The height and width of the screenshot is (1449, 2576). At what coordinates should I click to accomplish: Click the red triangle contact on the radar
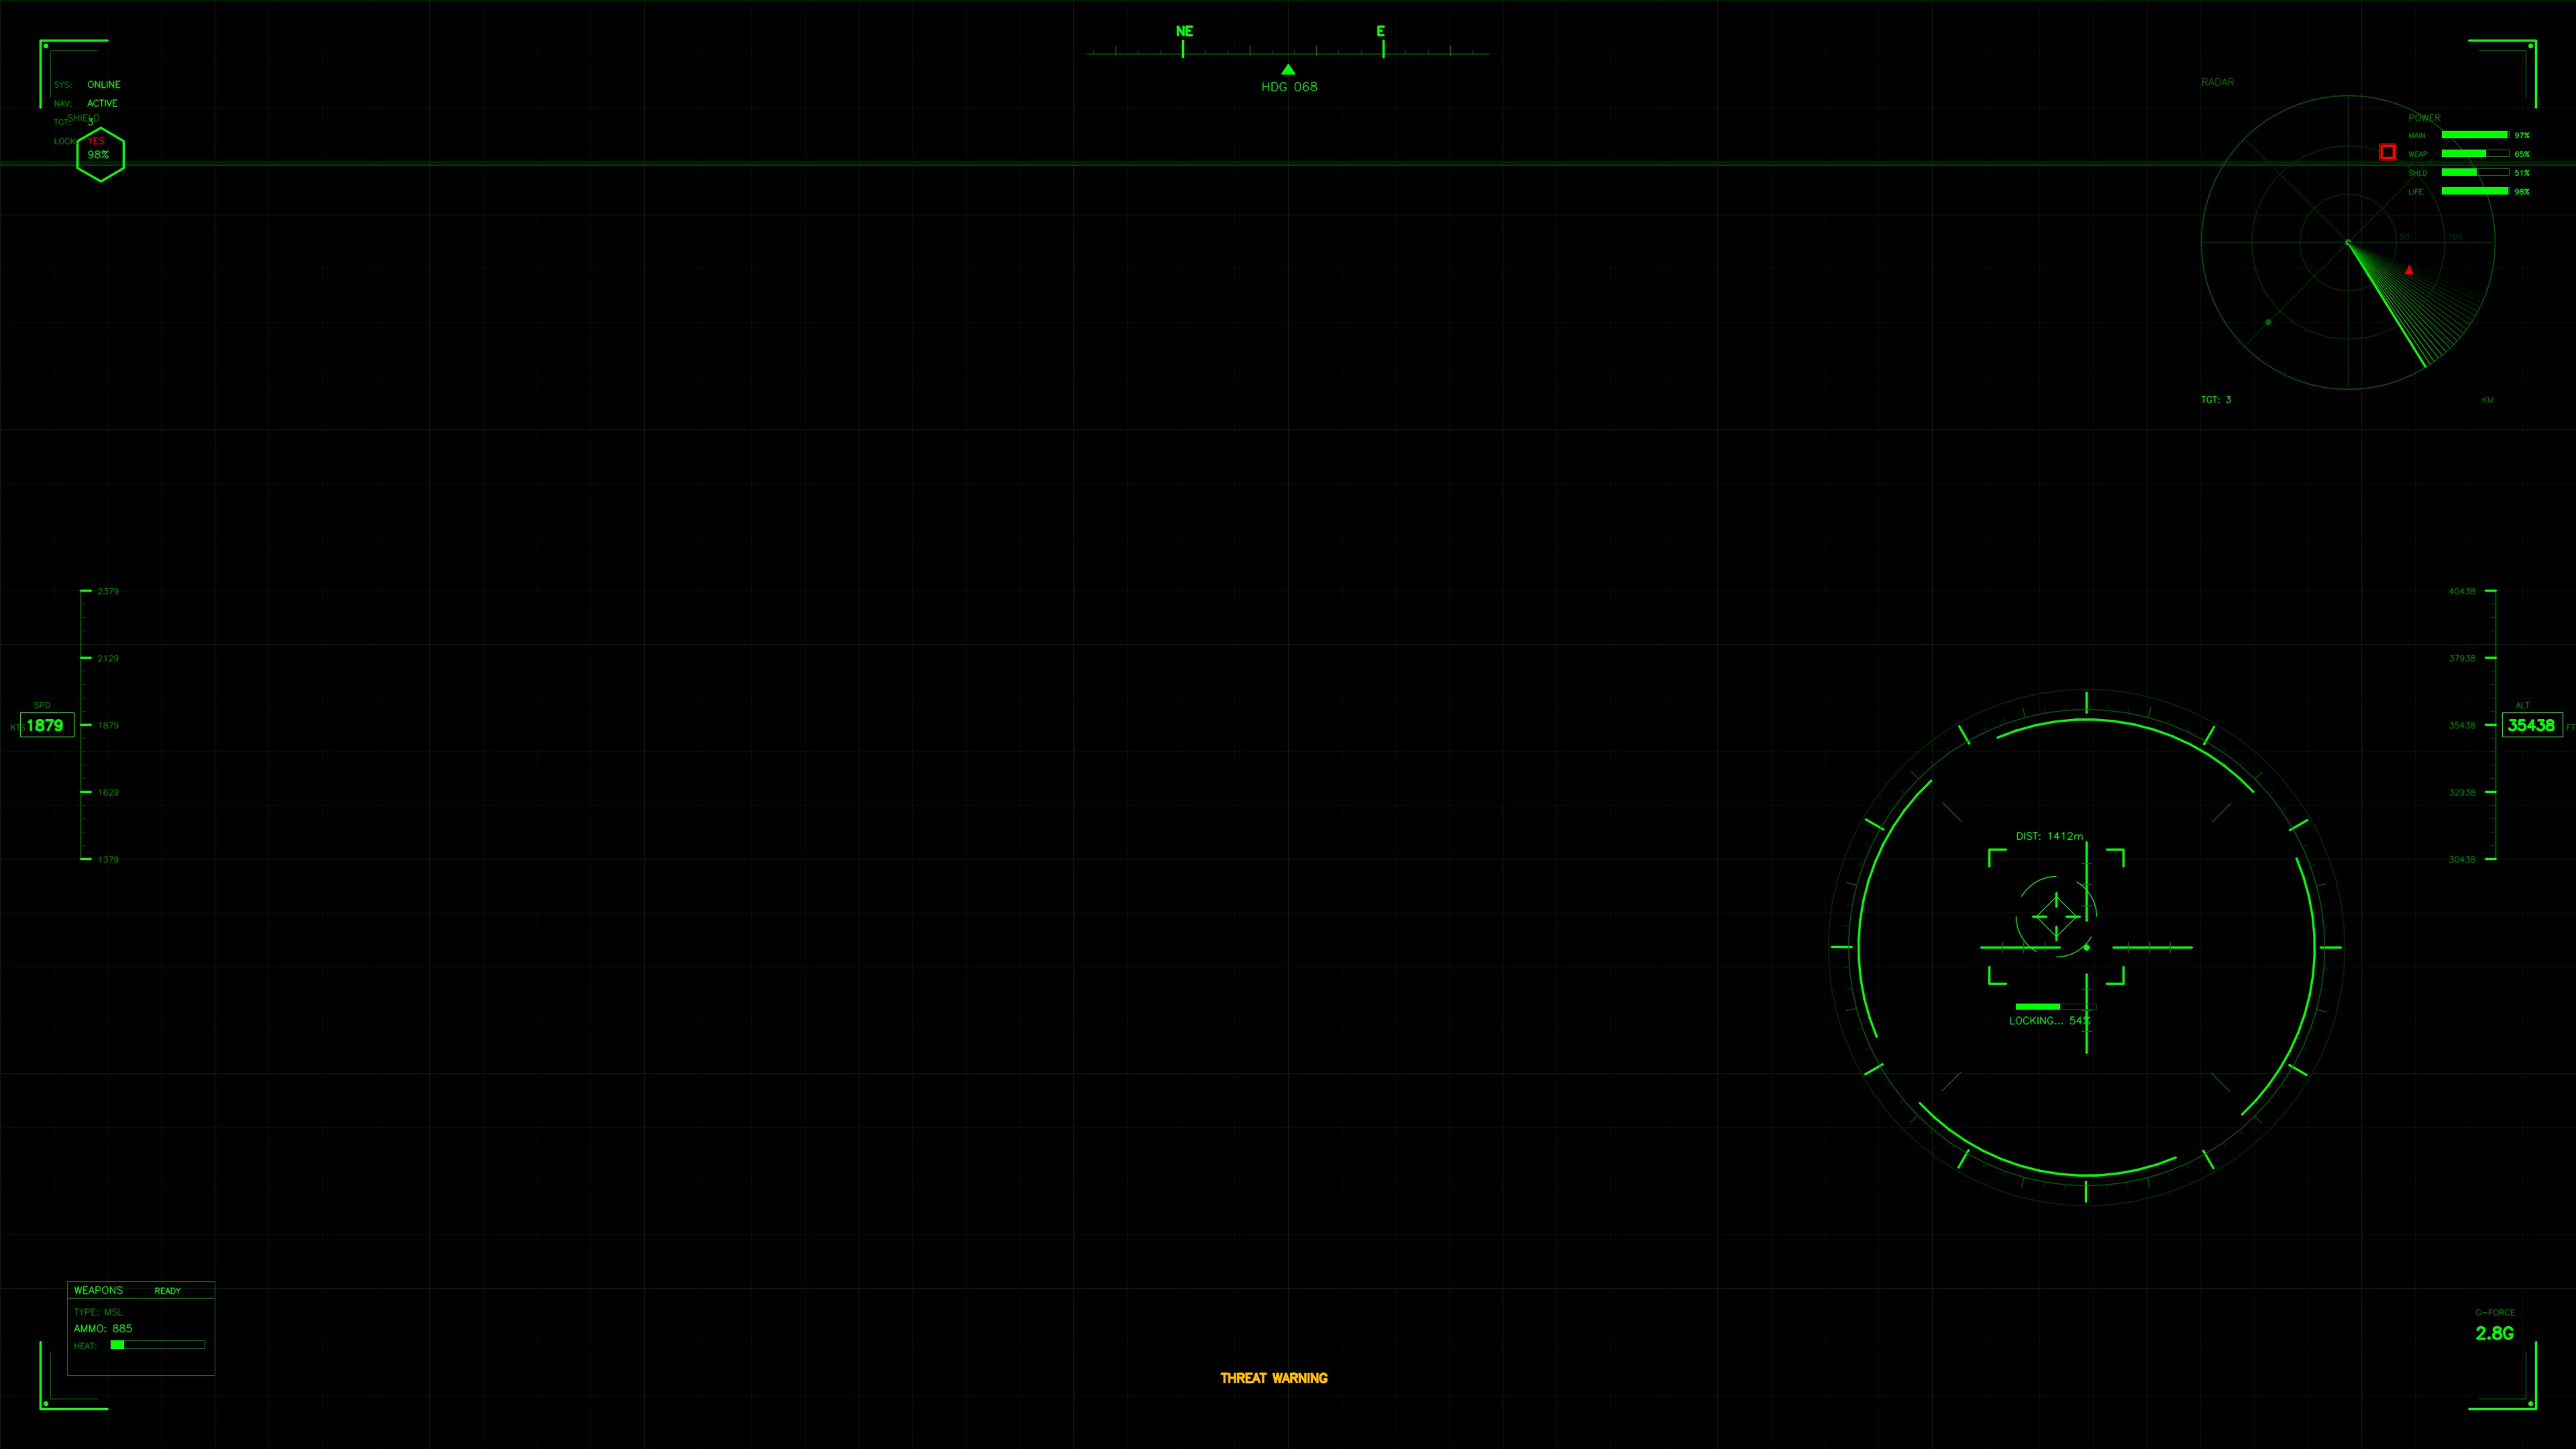[2409, 270]
